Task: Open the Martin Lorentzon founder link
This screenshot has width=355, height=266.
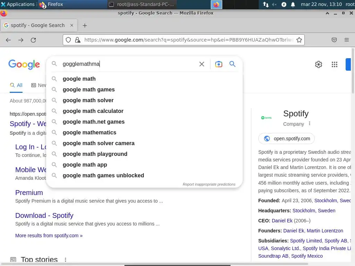Action: (325, 231)
